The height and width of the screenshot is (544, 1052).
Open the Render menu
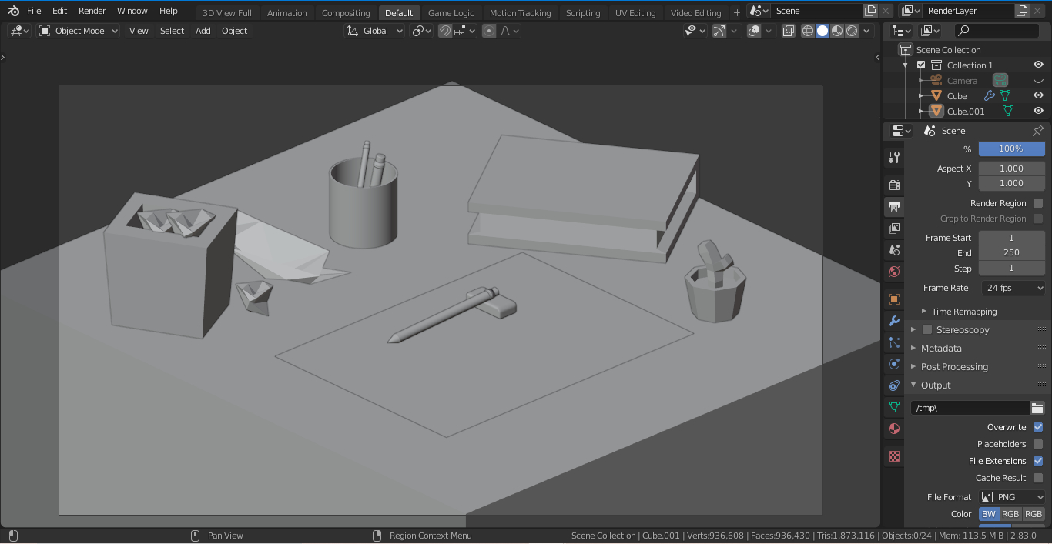pyautogui.click(x=92, y=11)
